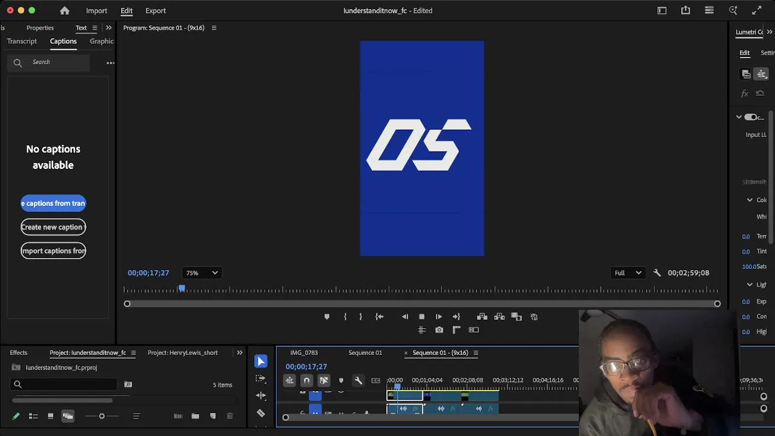Viewport: 775px width, 436px height.
Task: Click Add Marker in program monitor
Action: pos(327,317)
